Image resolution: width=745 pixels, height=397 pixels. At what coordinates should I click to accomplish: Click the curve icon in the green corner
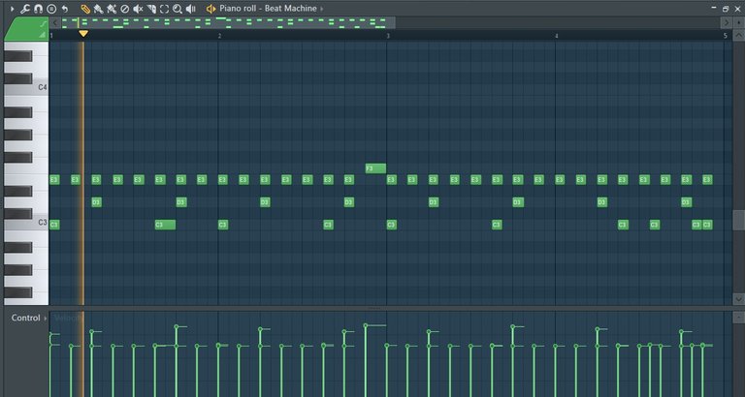tap(44, 23)
